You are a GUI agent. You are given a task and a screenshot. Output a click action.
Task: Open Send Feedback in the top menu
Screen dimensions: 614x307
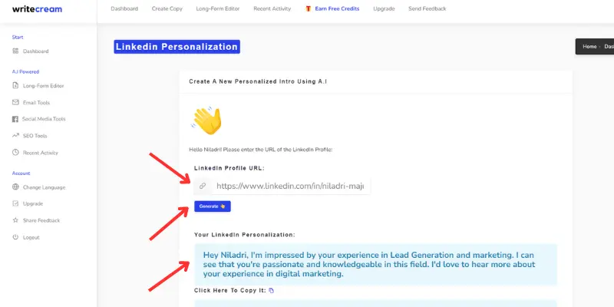coord(427,8)
